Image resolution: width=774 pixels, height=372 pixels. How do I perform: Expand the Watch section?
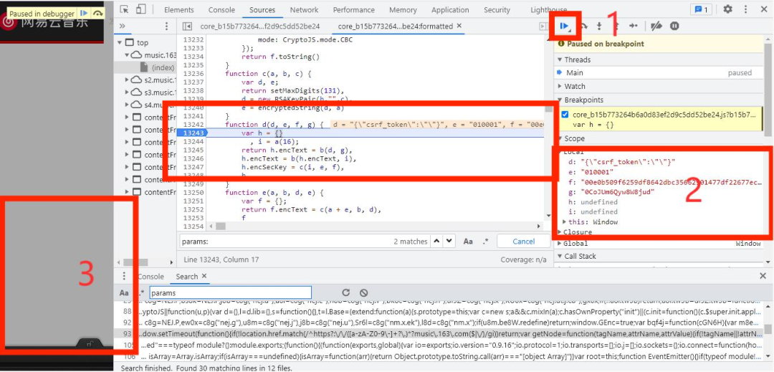(575, 86)
